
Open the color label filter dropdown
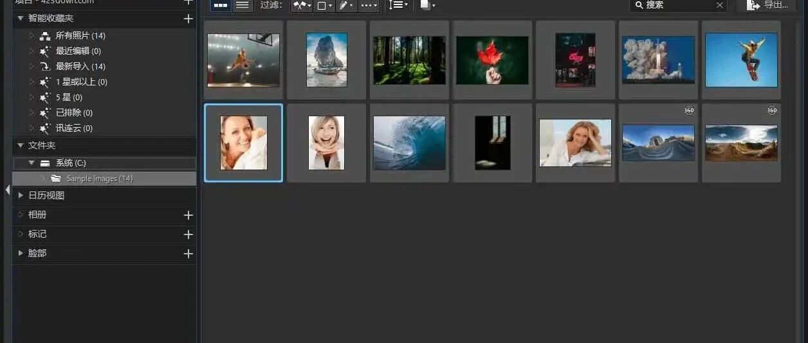click(324, 5)
